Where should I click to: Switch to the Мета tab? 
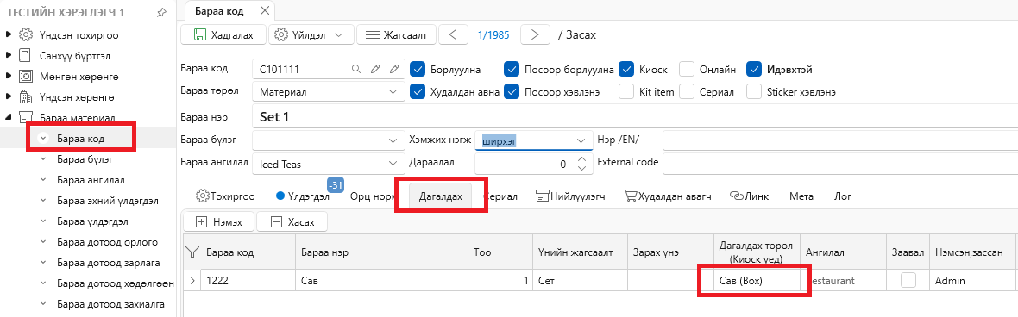pos(801,196)
